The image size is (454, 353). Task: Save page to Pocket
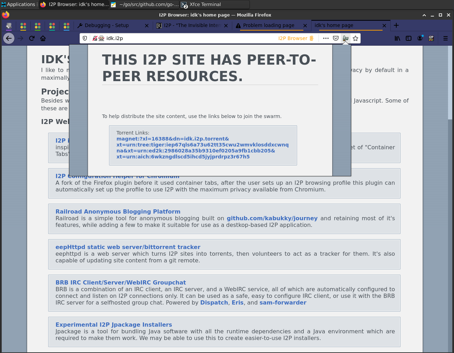[x=336, y=38]
